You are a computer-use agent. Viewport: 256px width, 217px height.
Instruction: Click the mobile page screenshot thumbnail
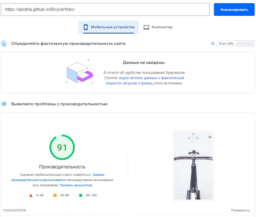(x=193, y=166)
